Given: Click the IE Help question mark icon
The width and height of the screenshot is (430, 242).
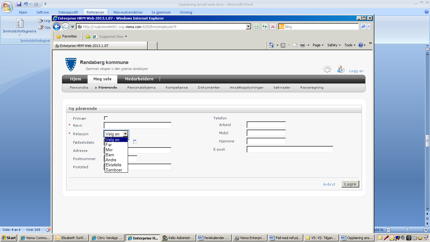Looking at the screenshot, I should click(361, 45).
